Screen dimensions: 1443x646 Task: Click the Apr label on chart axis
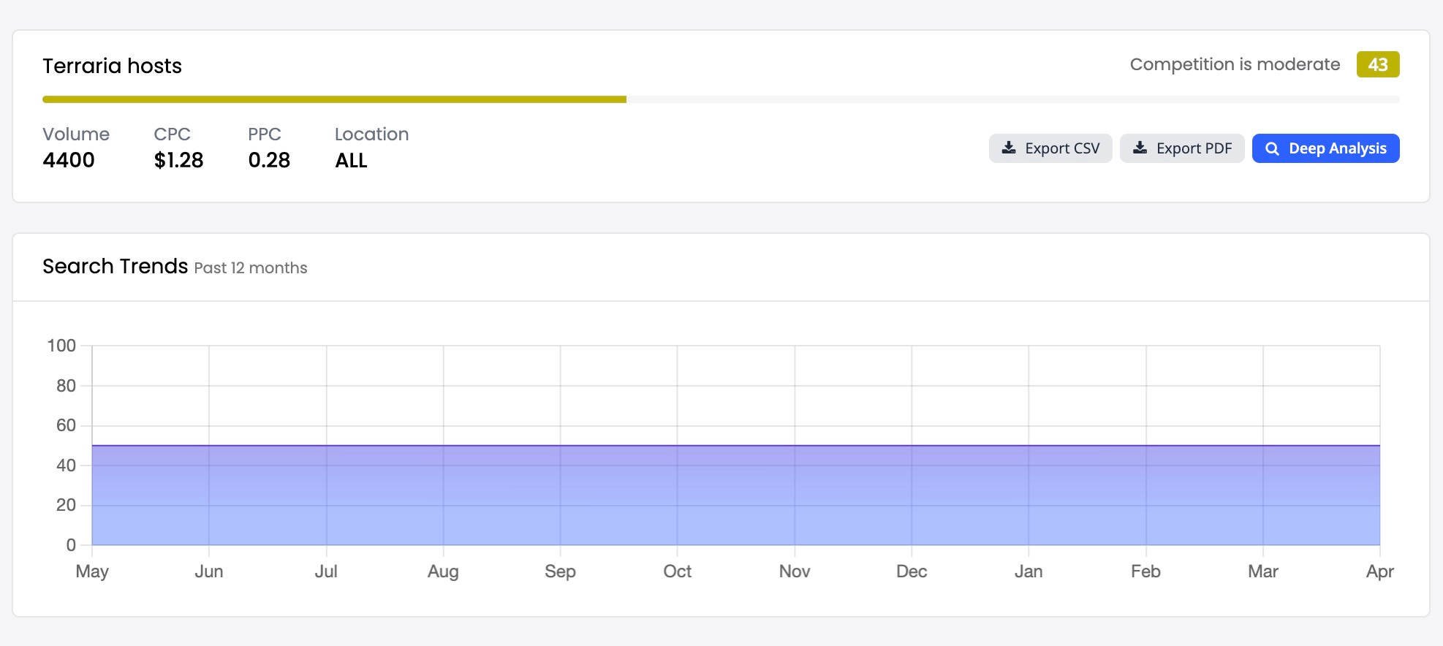(x=1380, y=571)
